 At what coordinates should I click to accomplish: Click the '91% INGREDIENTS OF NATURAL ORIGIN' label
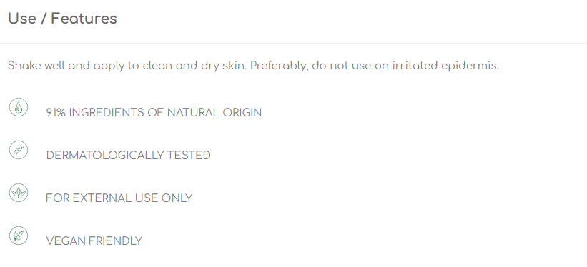154,113
